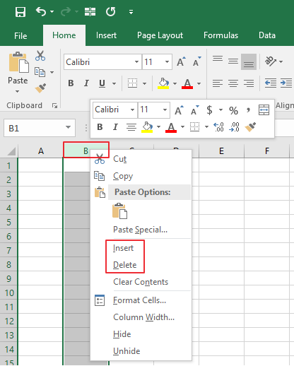Image resolution: width=294 pixels, height=366 pixels.
Task: Click ribbon Borders icon
Action: [x=133, y=83]
